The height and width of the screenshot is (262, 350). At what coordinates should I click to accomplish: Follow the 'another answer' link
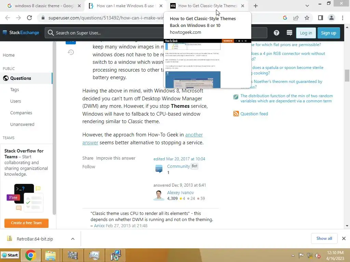(194, 135)
